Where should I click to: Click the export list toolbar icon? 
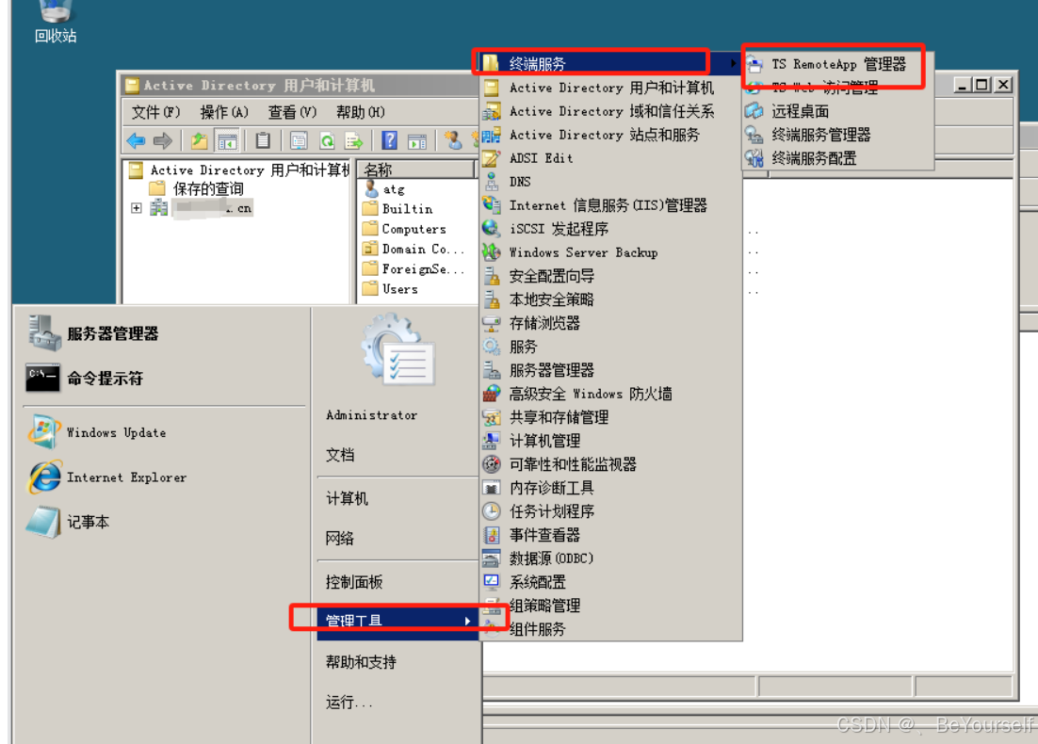pos(354,140)
